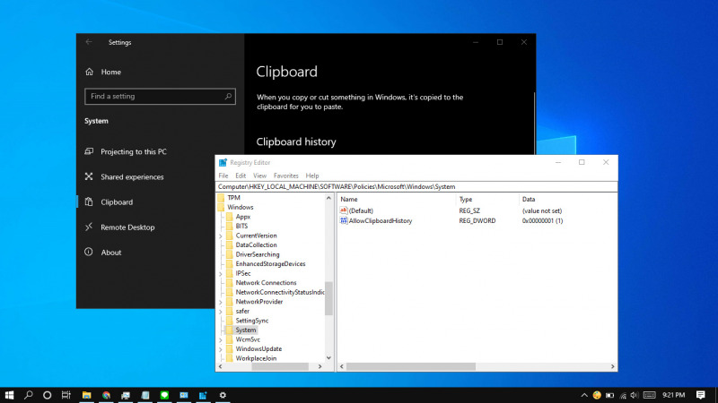The image size is (718, 403).
Task: Expand the NetworkProvider key
Action: 221,303
